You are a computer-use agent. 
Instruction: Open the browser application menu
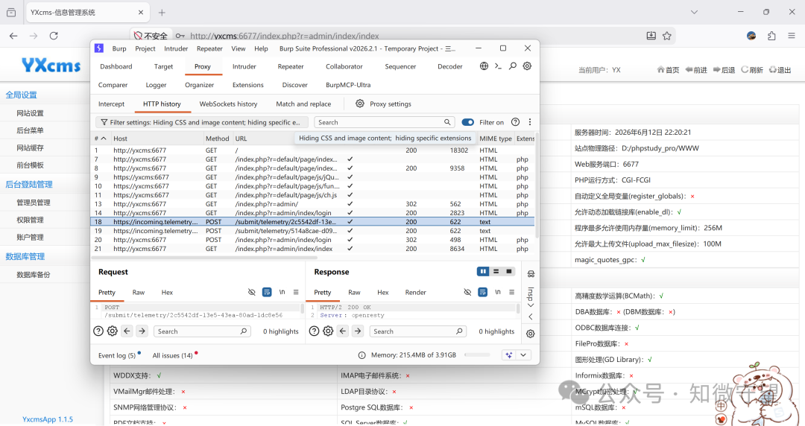(791, 36)
